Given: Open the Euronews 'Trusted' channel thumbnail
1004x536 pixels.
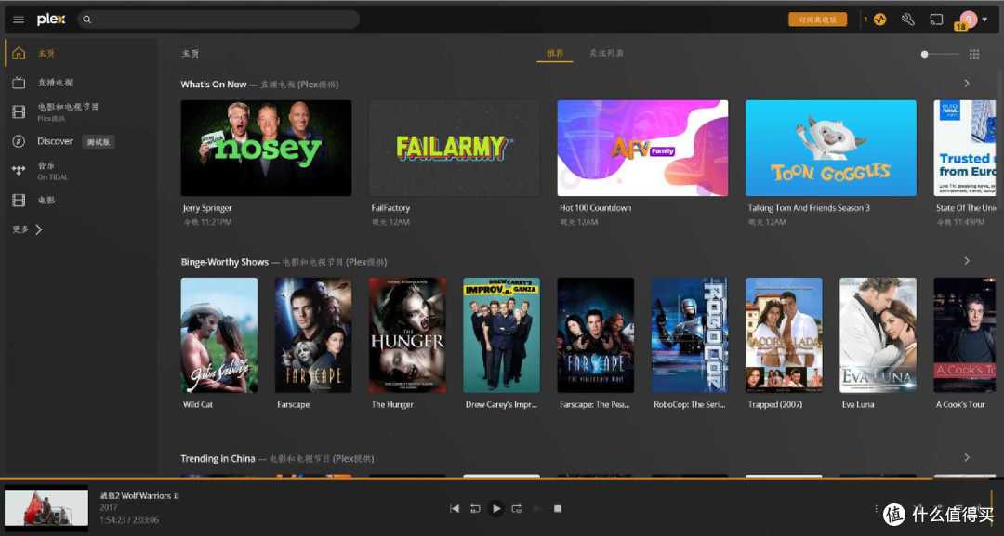Looking at the screenshot, I should 965,148.
